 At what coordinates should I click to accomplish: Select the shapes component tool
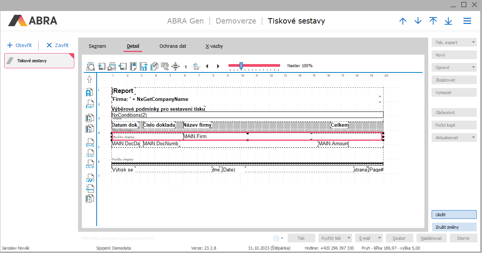(x=89, y=164)
